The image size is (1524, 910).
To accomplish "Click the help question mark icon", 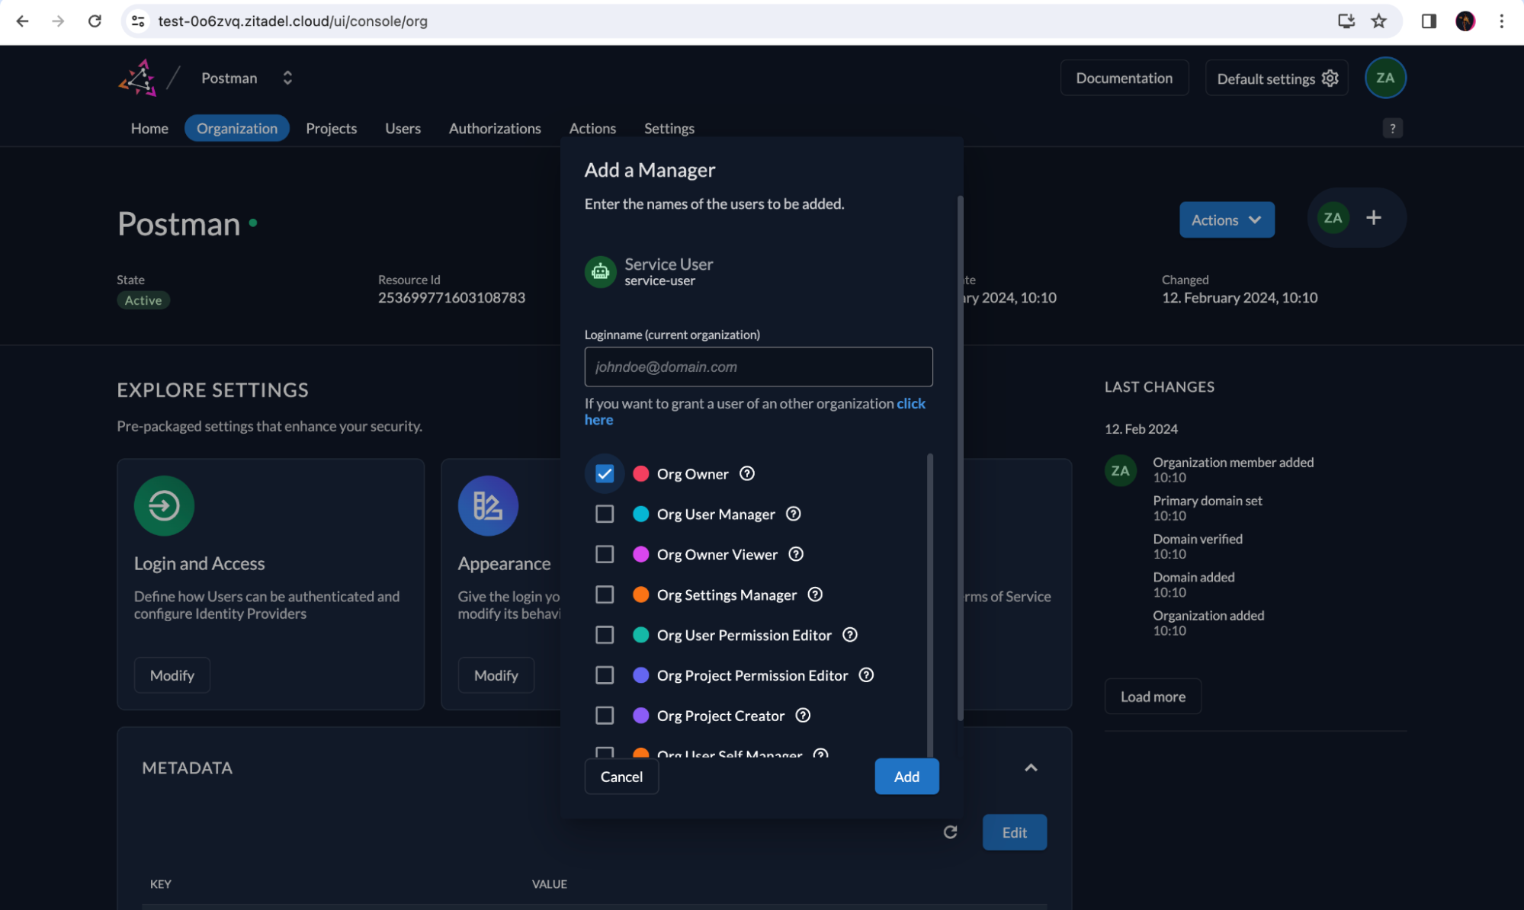I will (x=1393, y=128).
